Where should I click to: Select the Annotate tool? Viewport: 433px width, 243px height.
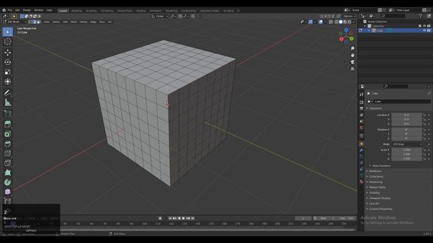pyautogui.click(x=7, y=93)
